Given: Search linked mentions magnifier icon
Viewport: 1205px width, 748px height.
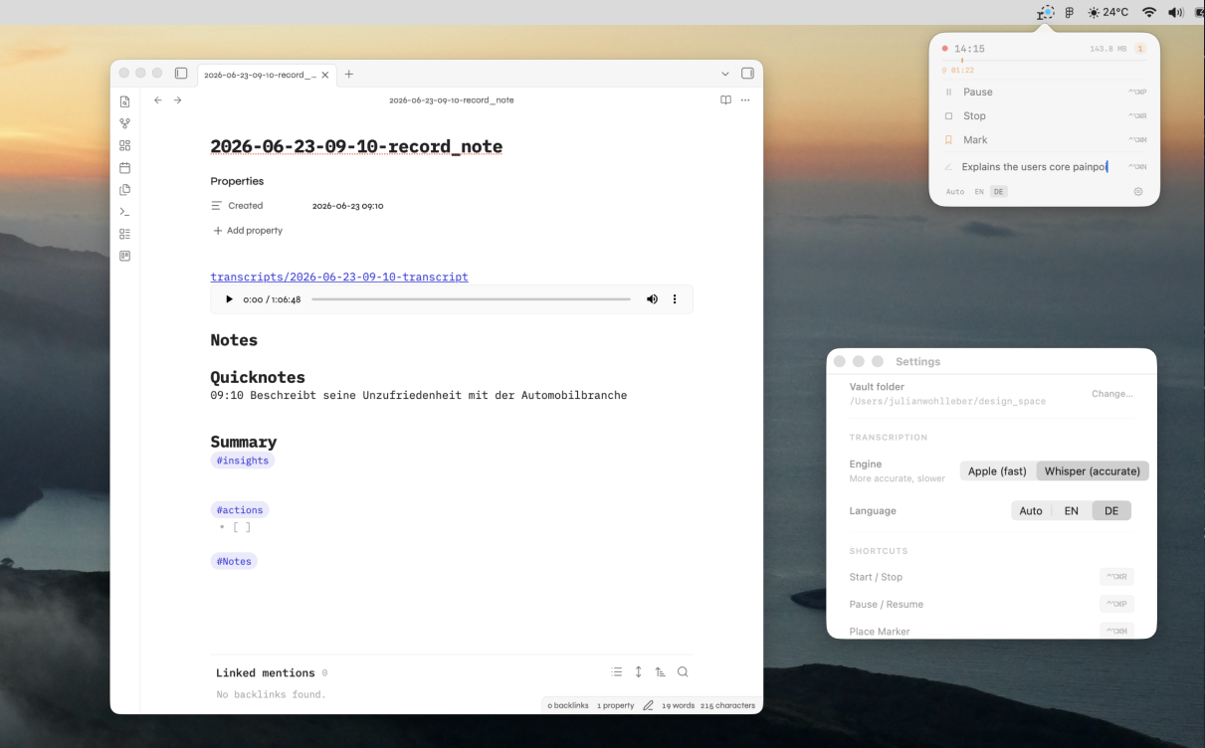Looking at the screenshot, I should coord(683,672).
